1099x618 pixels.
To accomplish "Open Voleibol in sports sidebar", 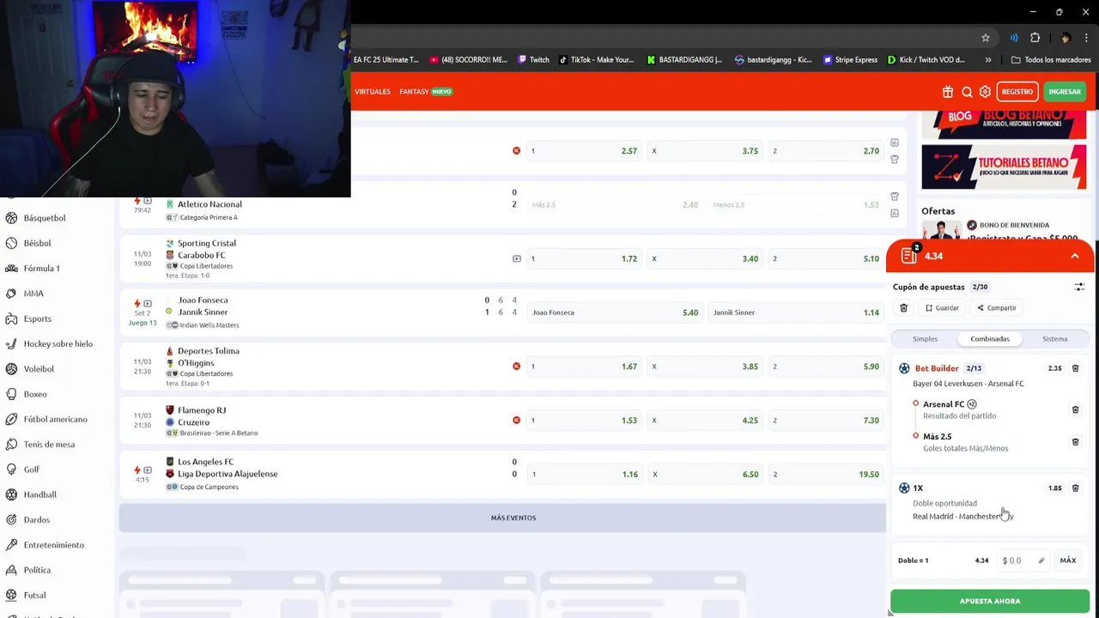I will pyautogui.click(x=39, y=369).
